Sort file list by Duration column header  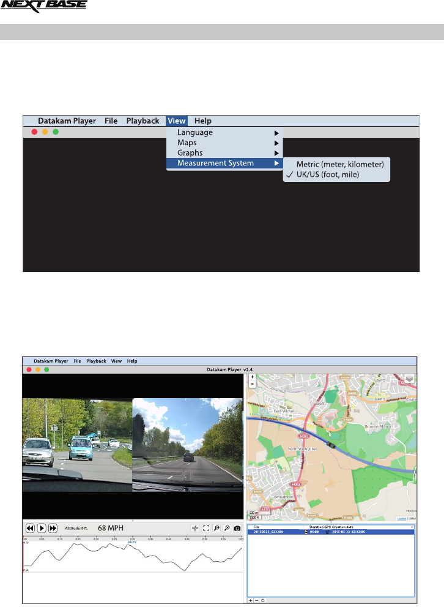pos(316,527)
